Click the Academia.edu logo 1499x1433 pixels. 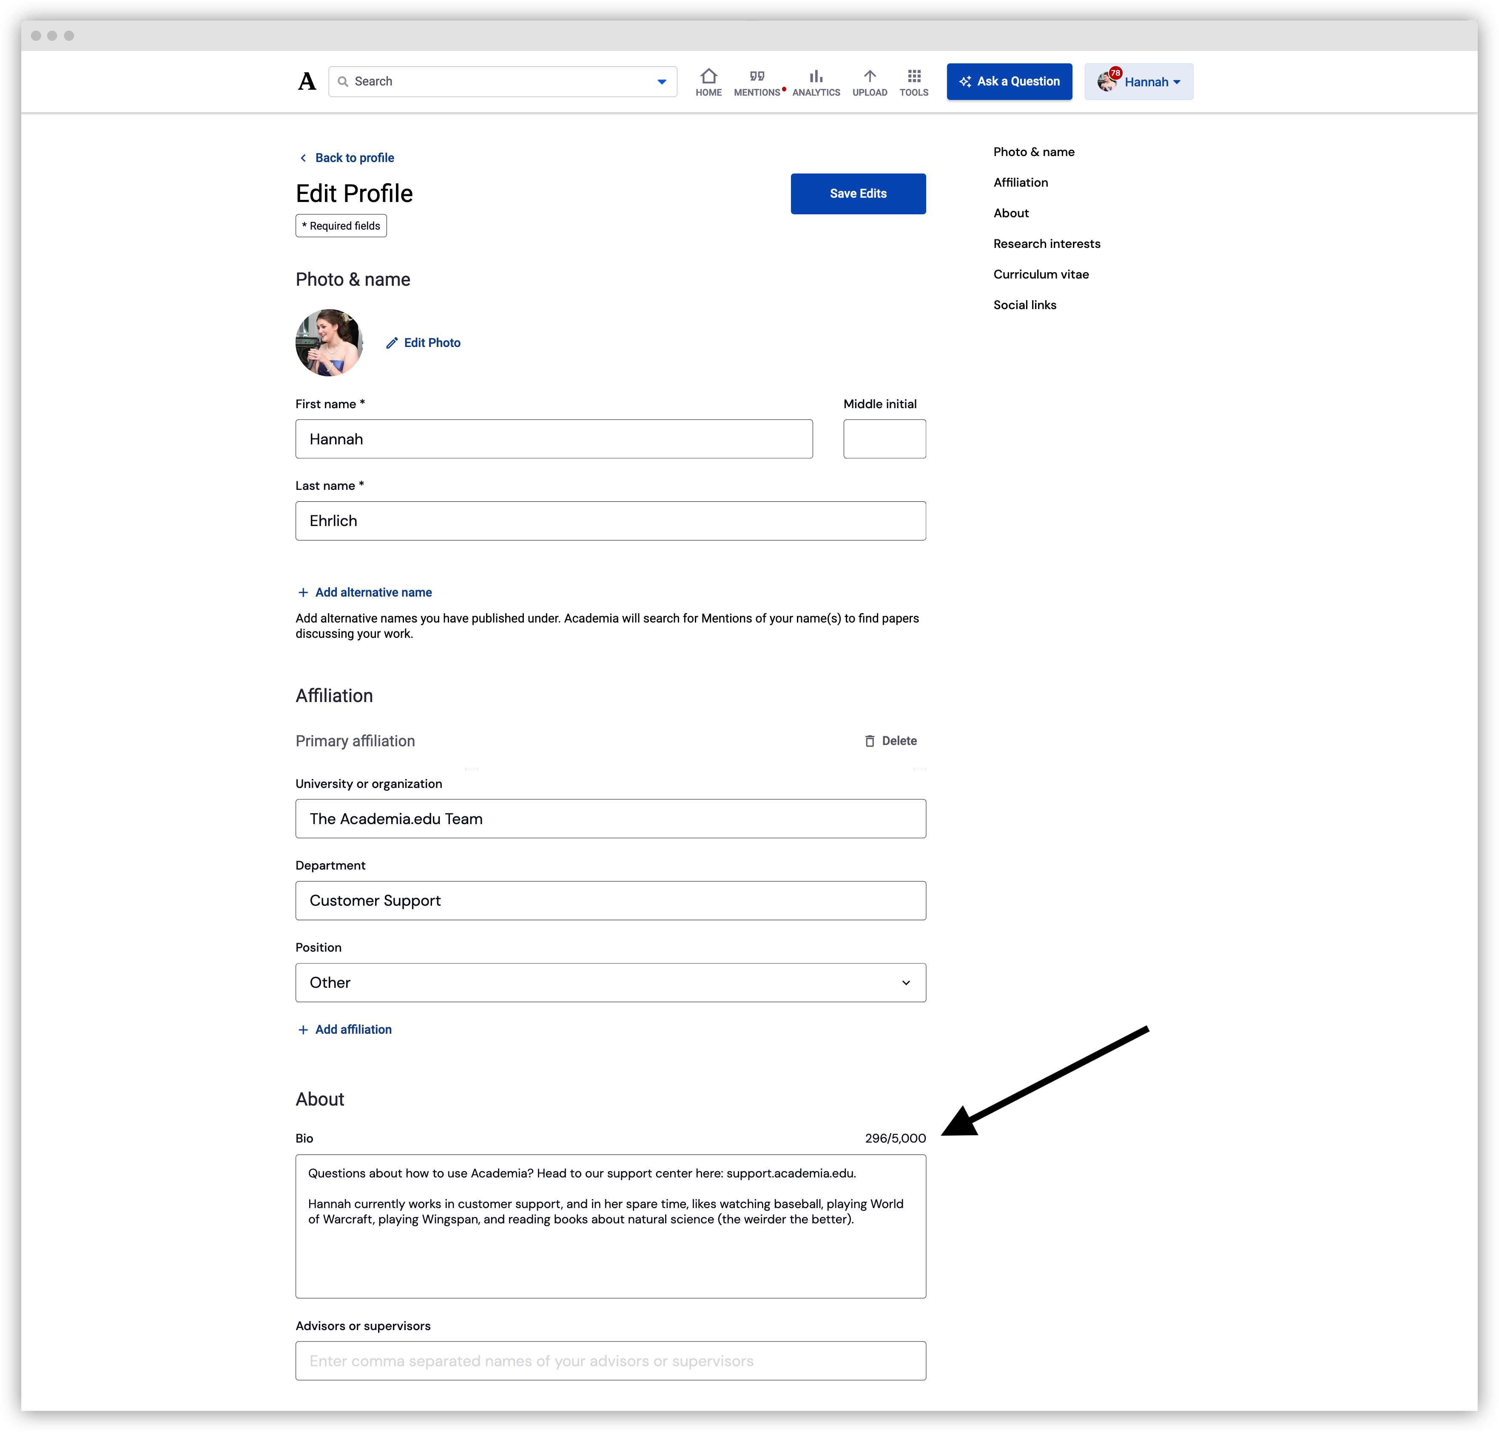pyautogui.click(x=307, y=81)
